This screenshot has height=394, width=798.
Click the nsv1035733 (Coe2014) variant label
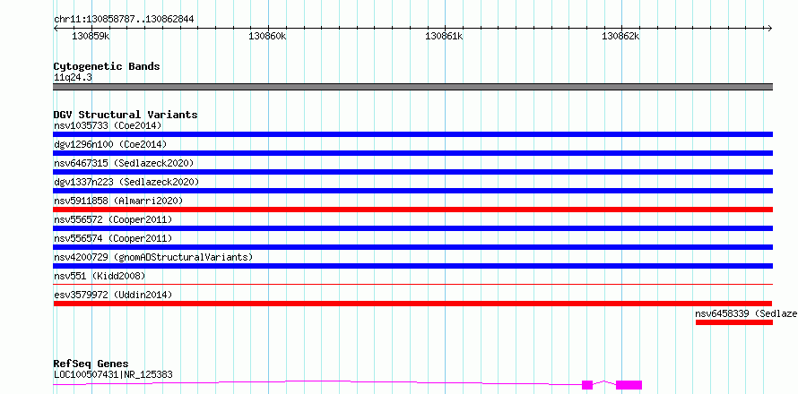pyautogui.click(x=108, y=125)
